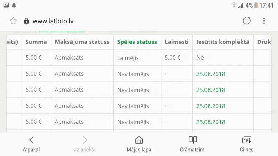Click the Iesūtīts komplektā column header
The image size is (278, 156).
coord(223,42)
